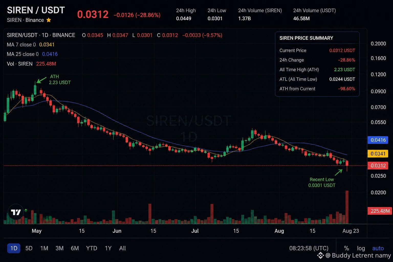Image resolution: width=393 pixels, height=262 pixels.
Task: Click the 0.0900 price axis label
Action: click(x=378, y=91)
